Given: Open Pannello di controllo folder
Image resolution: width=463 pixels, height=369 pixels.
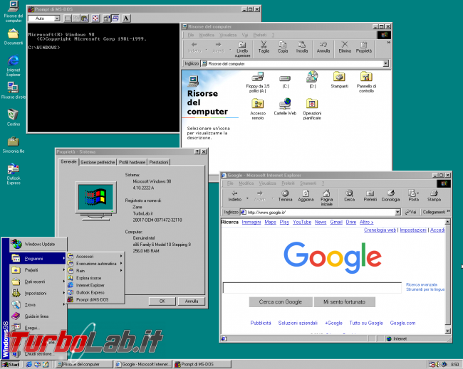Looking at the screenshot, I should click(x=366, y=82).
